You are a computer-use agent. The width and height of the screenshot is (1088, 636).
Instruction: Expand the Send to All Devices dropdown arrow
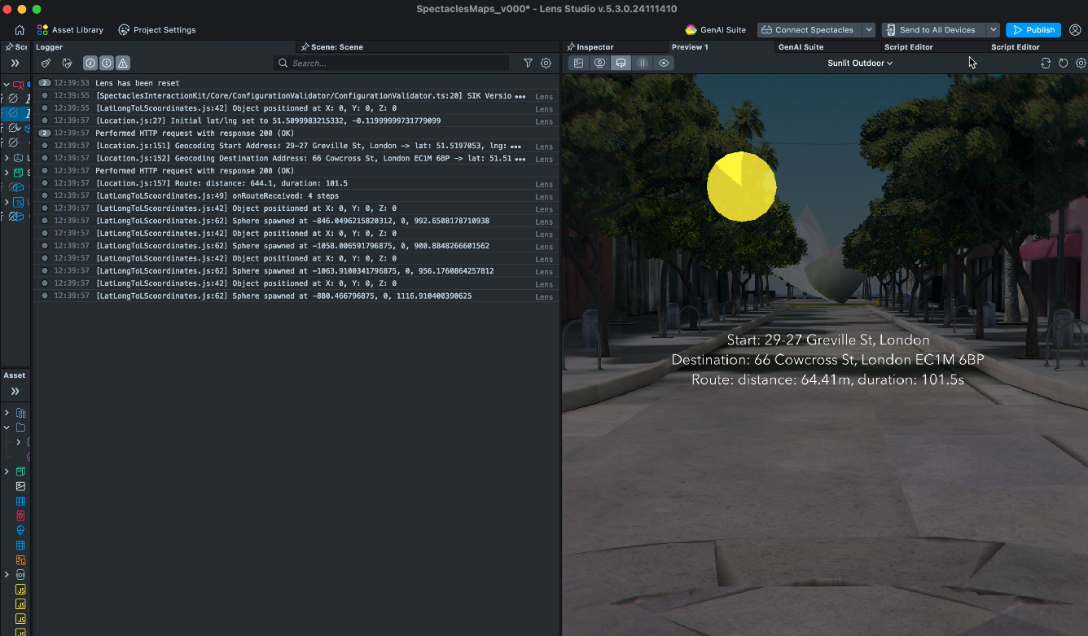pyautogui.click(x=993, y=30)
